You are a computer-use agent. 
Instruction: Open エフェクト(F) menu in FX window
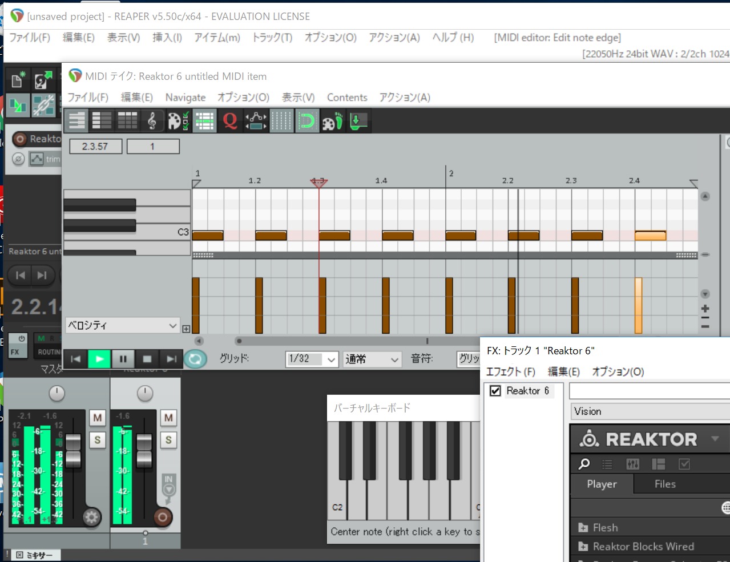click(x=510, y=372)
